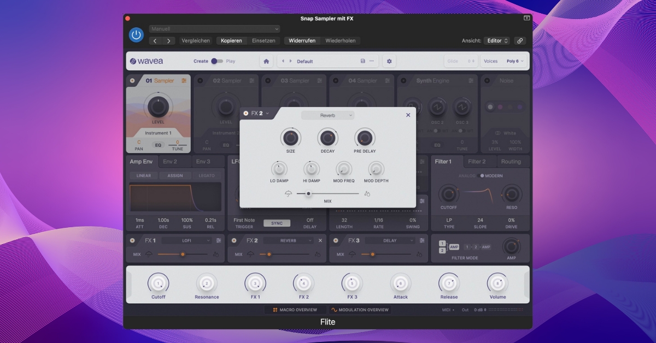Expand the Voices Poly 6 dropdown
This screenshot has height=343, width=656.
click(515, 61)
